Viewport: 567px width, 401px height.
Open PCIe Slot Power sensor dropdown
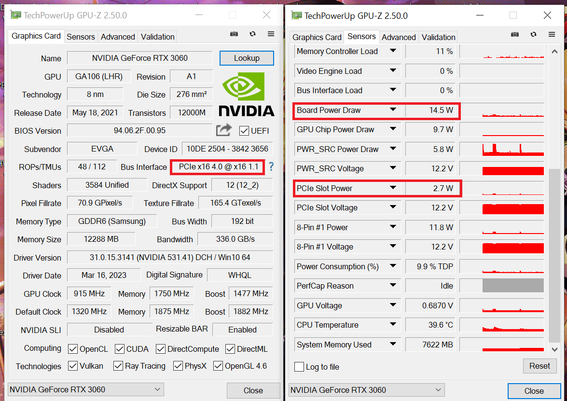tap(393, 188)
